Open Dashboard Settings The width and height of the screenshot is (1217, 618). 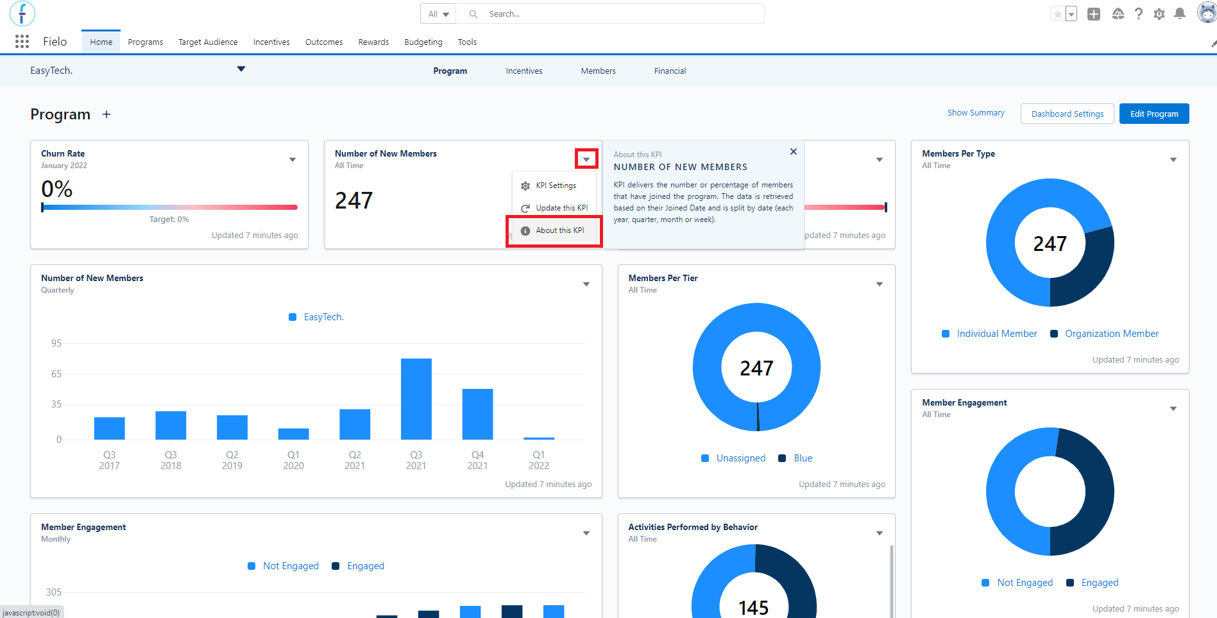click(x=1068, y=114)
